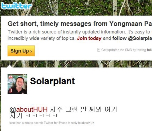Open the Twitter for iPhone link
The height and width of the screenshot is (131, 152).
point(55,123)
